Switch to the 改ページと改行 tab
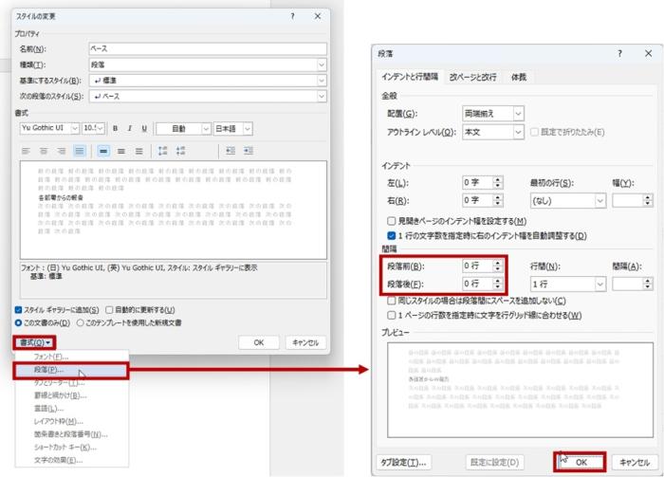This screenshot has width=664, height=477. [x=474, y=77]
